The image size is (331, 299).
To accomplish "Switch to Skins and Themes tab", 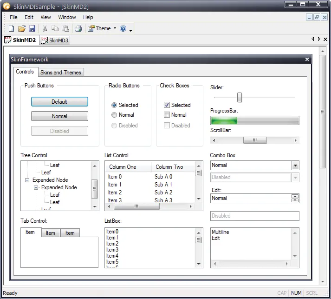I will tap(61, 73).
